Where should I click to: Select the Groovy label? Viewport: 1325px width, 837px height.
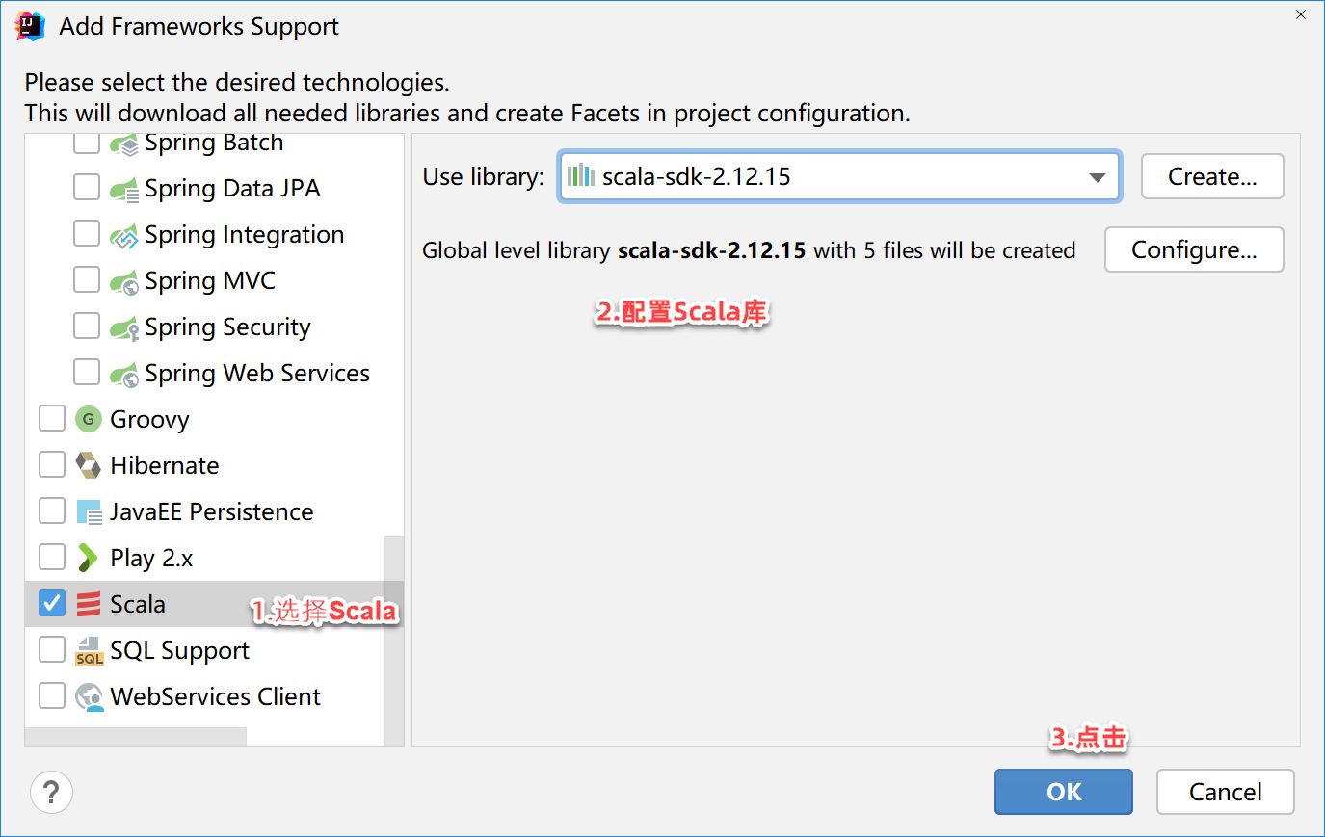pos(149,420)
